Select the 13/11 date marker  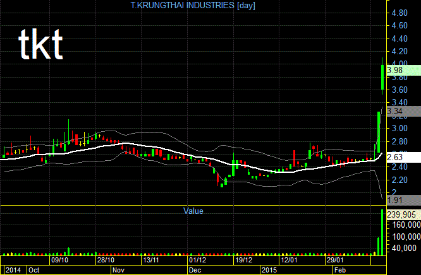point(151,260)
